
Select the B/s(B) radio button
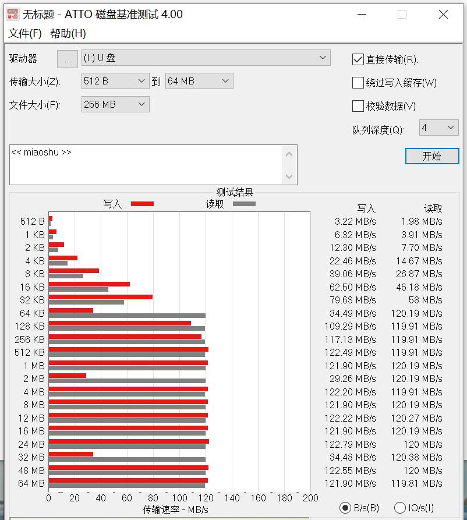(346, 507)
